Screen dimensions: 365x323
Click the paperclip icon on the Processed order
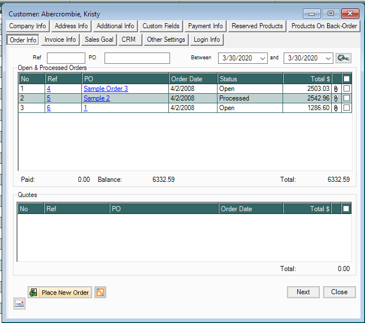(x=336, y=98)
